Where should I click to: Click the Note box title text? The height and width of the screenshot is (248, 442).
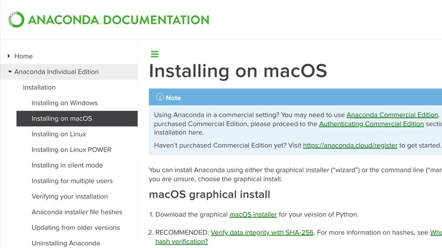point(173,98)
